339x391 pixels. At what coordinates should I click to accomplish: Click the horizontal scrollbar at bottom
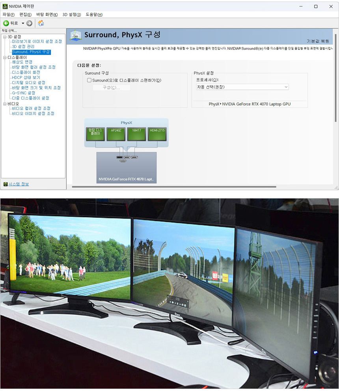(174, 187)
